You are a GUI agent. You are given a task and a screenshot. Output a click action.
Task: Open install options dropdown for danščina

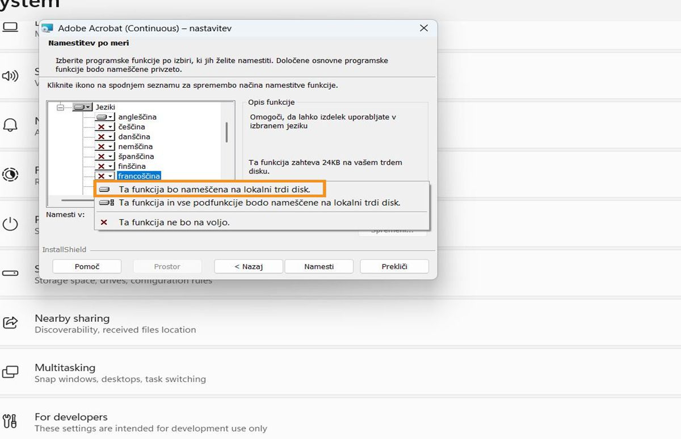tap(104, 137)
